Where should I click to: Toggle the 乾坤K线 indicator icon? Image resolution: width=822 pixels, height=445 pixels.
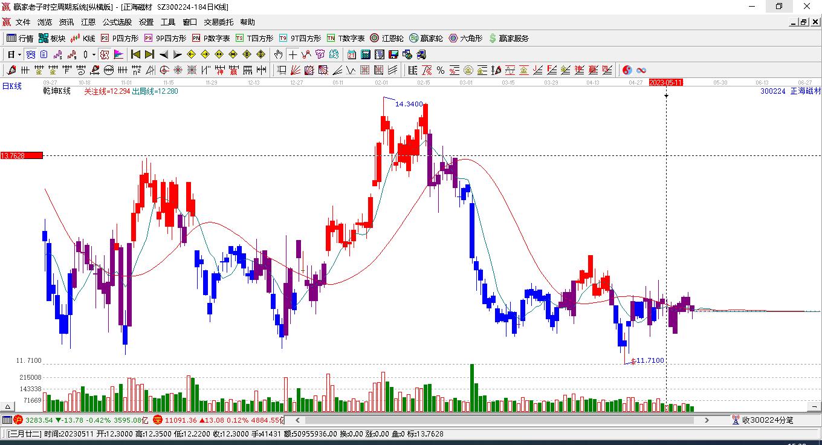104,54
